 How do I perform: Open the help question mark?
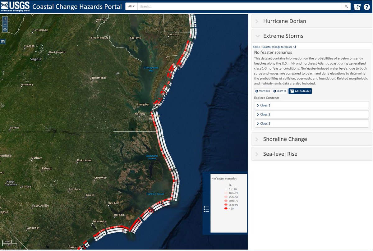point(367,7)
